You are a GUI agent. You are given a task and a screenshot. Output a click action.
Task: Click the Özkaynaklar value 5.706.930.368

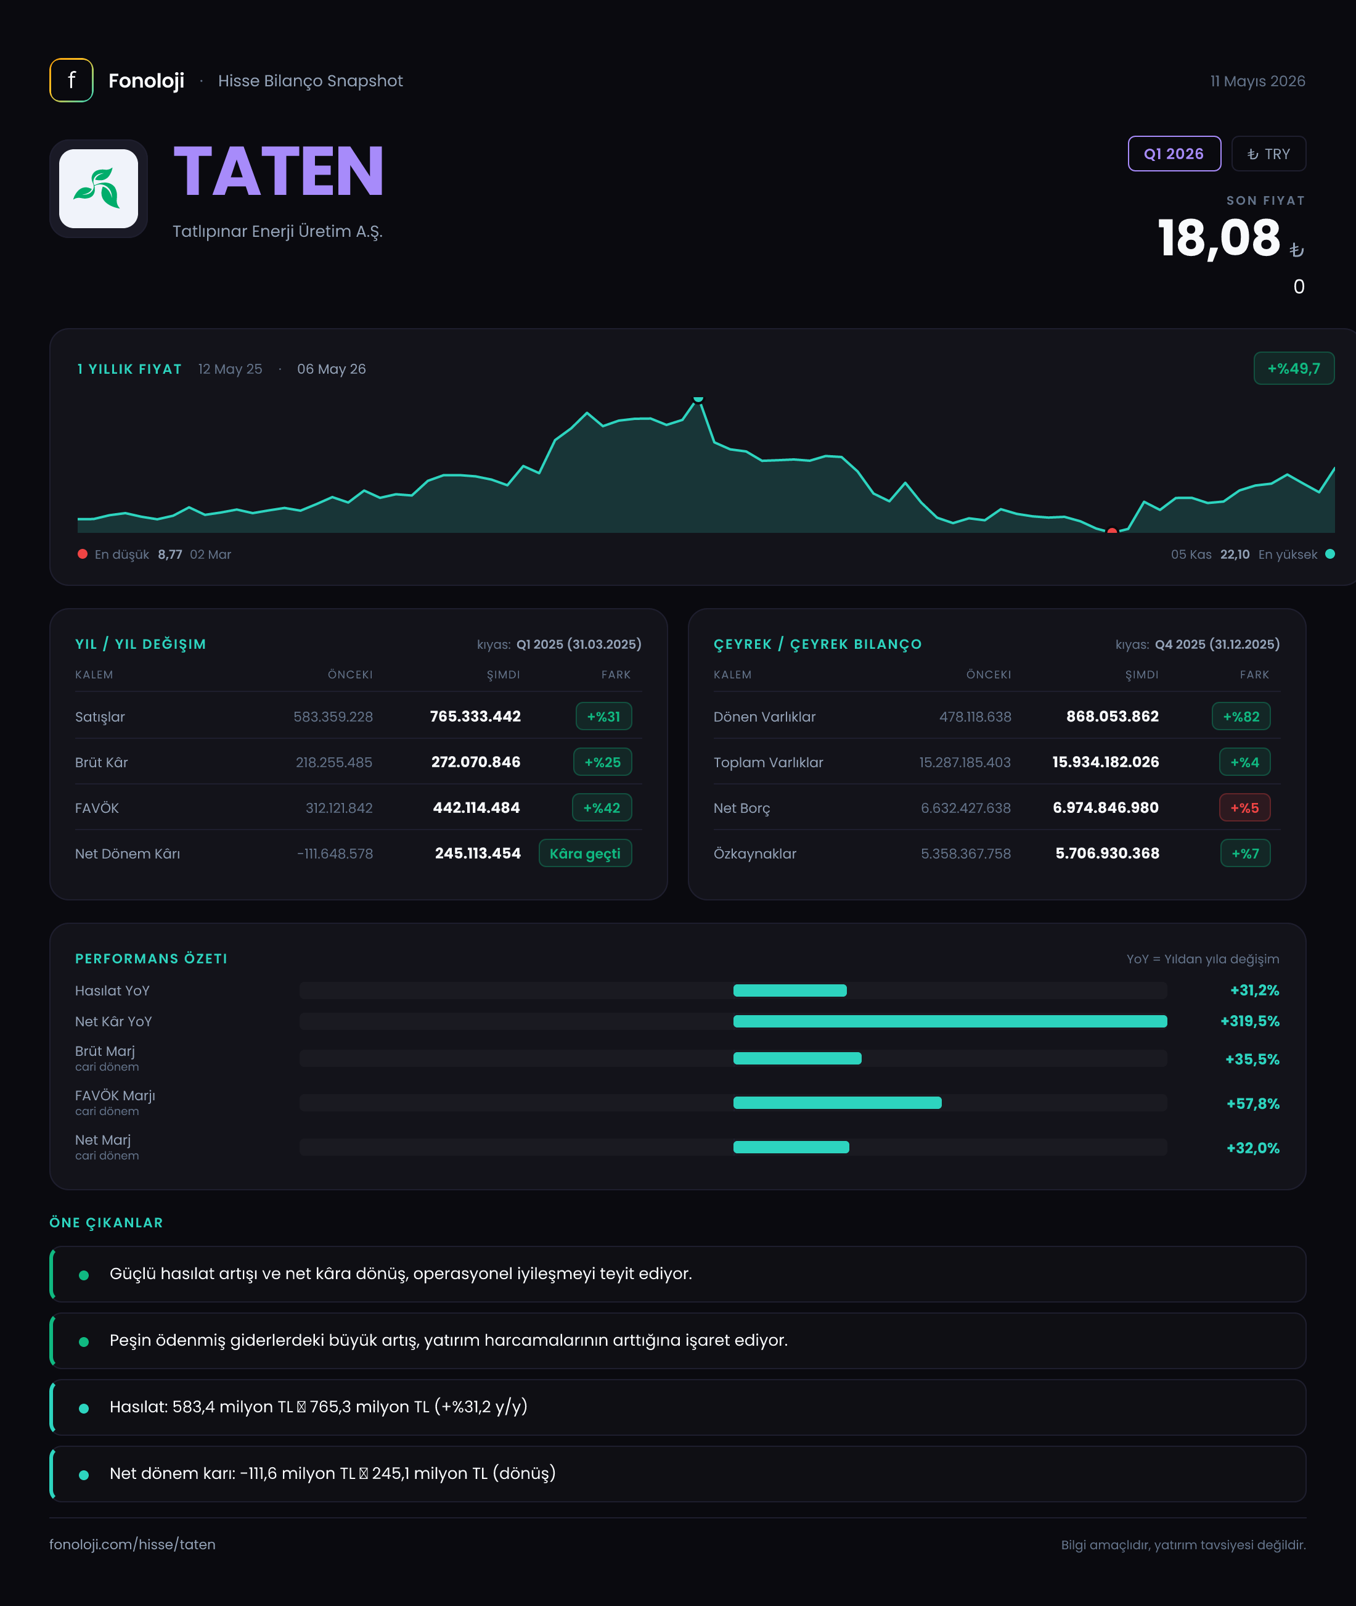pos(1107,854)
